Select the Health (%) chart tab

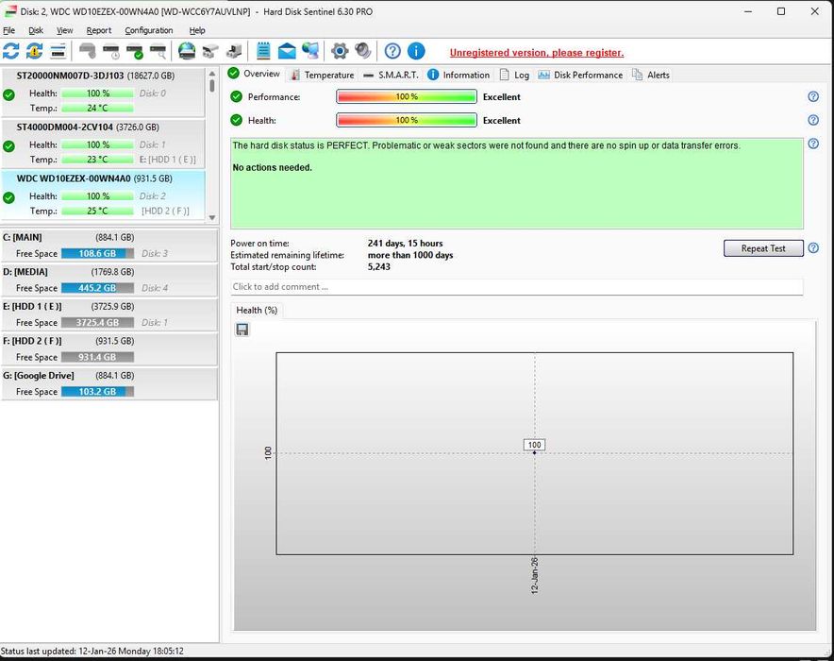click(257, 311)
